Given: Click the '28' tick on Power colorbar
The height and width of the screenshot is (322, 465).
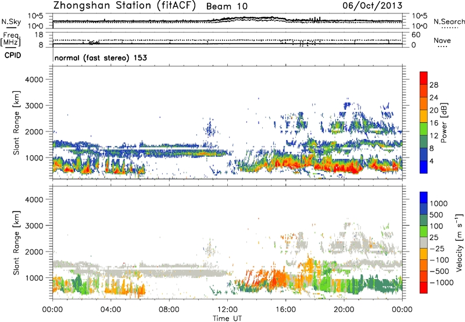Looking at the screenshot, I should (x=434, y=85).
